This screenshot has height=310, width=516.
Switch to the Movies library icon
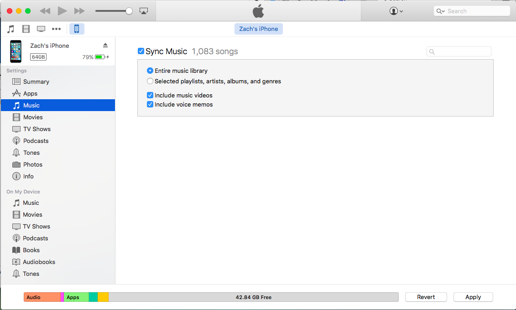click(26, 29)
